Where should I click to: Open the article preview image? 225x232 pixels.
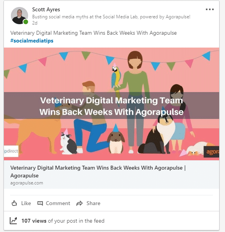click(112, 104)
